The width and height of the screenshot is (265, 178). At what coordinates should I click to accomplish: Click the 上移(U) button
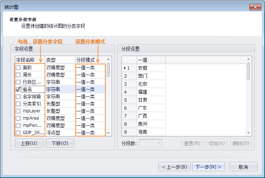click(x=29, y=143)
